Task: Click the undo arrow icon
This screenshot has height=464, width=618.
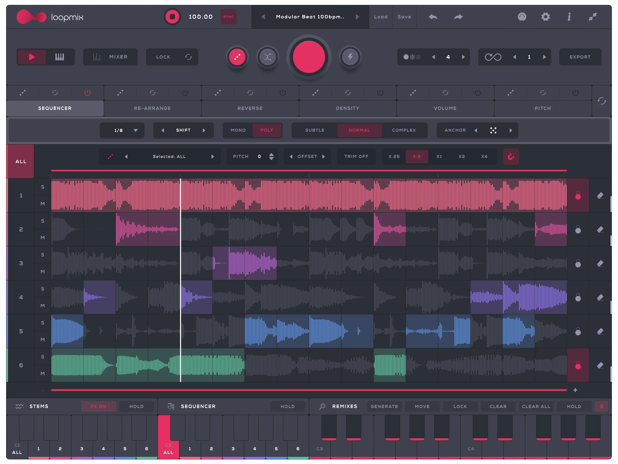Action: pos(433,17)
